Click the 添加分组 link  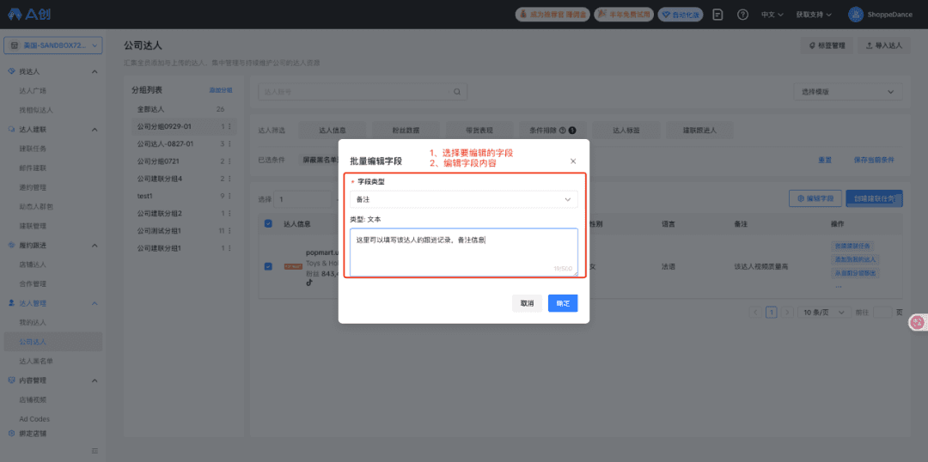coord(221,90)
